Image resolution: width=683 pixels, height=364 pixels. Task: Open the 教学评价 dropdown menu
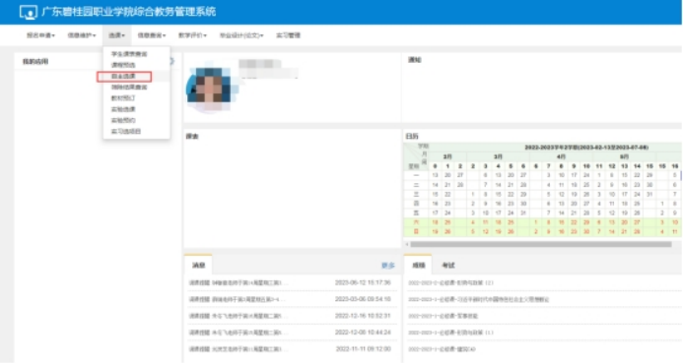pos(192,35)
